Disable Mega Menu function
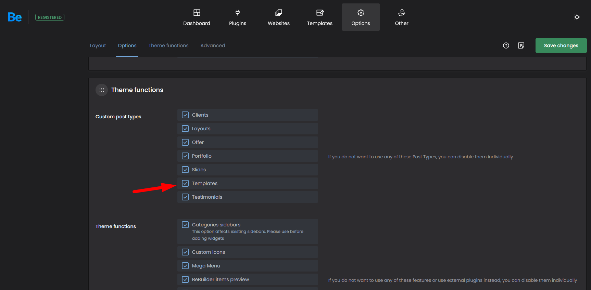 point(185,266)
